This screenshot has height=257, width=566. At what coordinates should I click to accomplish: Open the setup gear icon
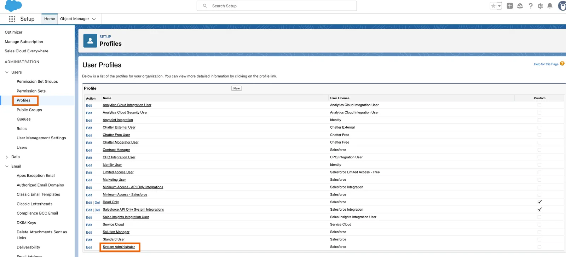tap(540, 6)
